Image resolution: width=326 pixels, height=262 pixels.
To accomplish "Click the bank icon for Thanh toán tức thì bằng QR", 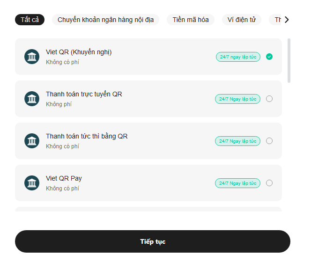I will [x=32, y=141].
